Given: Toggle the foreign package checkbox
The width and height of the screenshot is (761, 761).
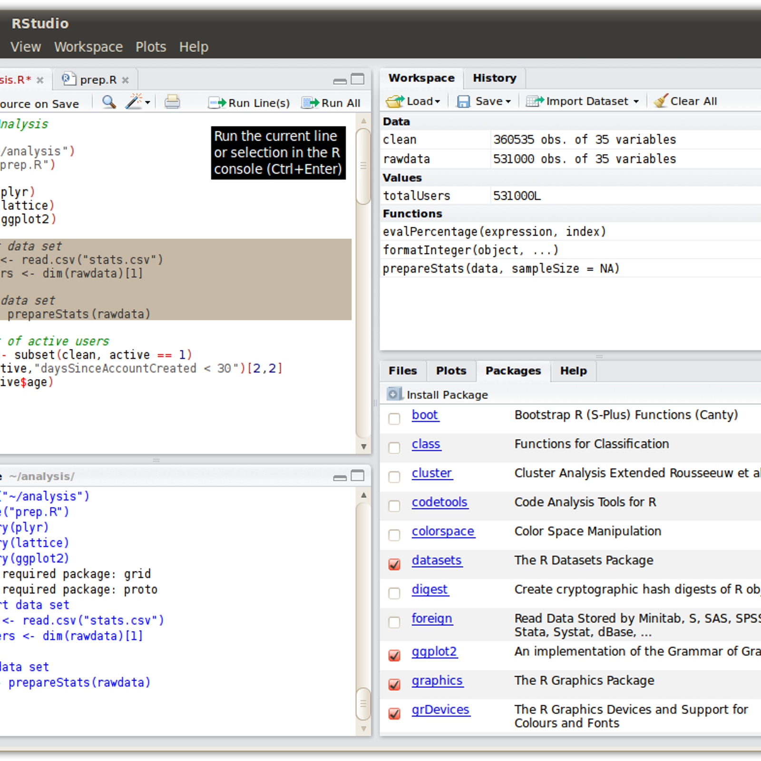Looking at the screenshot, I should point(394,622).
